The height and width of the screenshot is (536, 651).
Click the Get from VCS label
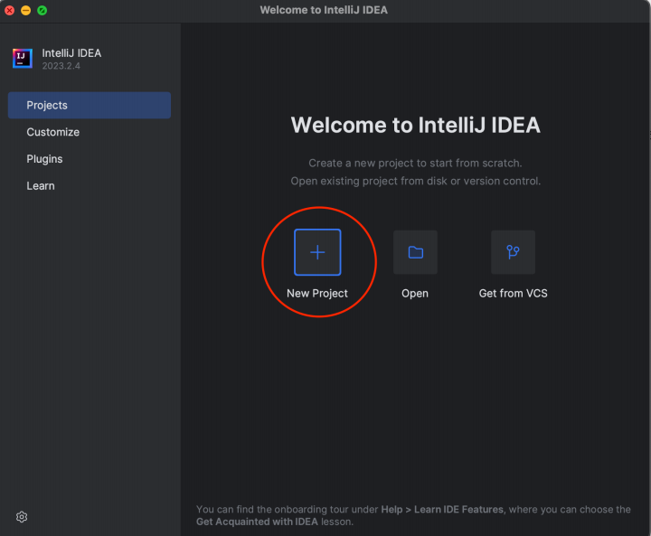pyautogui.click(x=514, y=293)
